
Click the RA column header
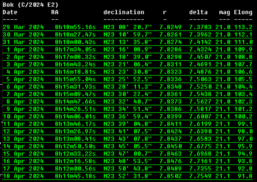55,12
